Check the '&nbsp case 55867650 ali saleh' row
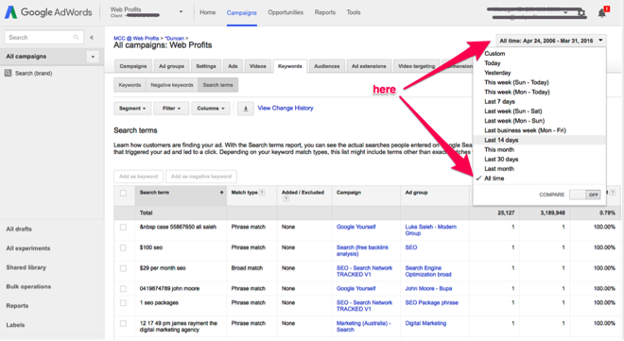This screenshot has height=341, width=624. point(123,227)
